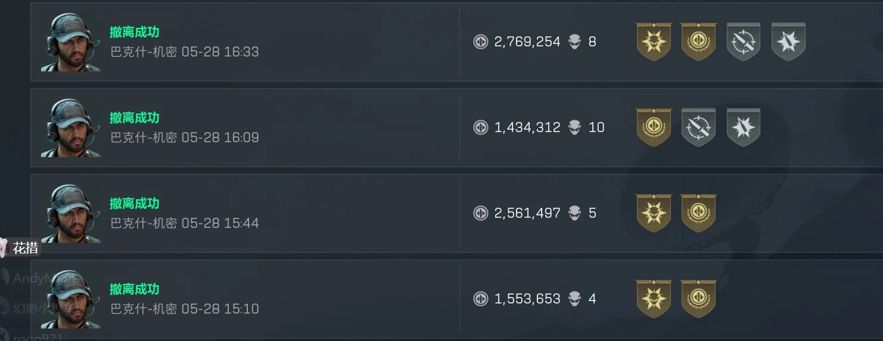
Task: Open the 05-28 16:09 match record
Action: pyautogui.click(x=456, y=127)
